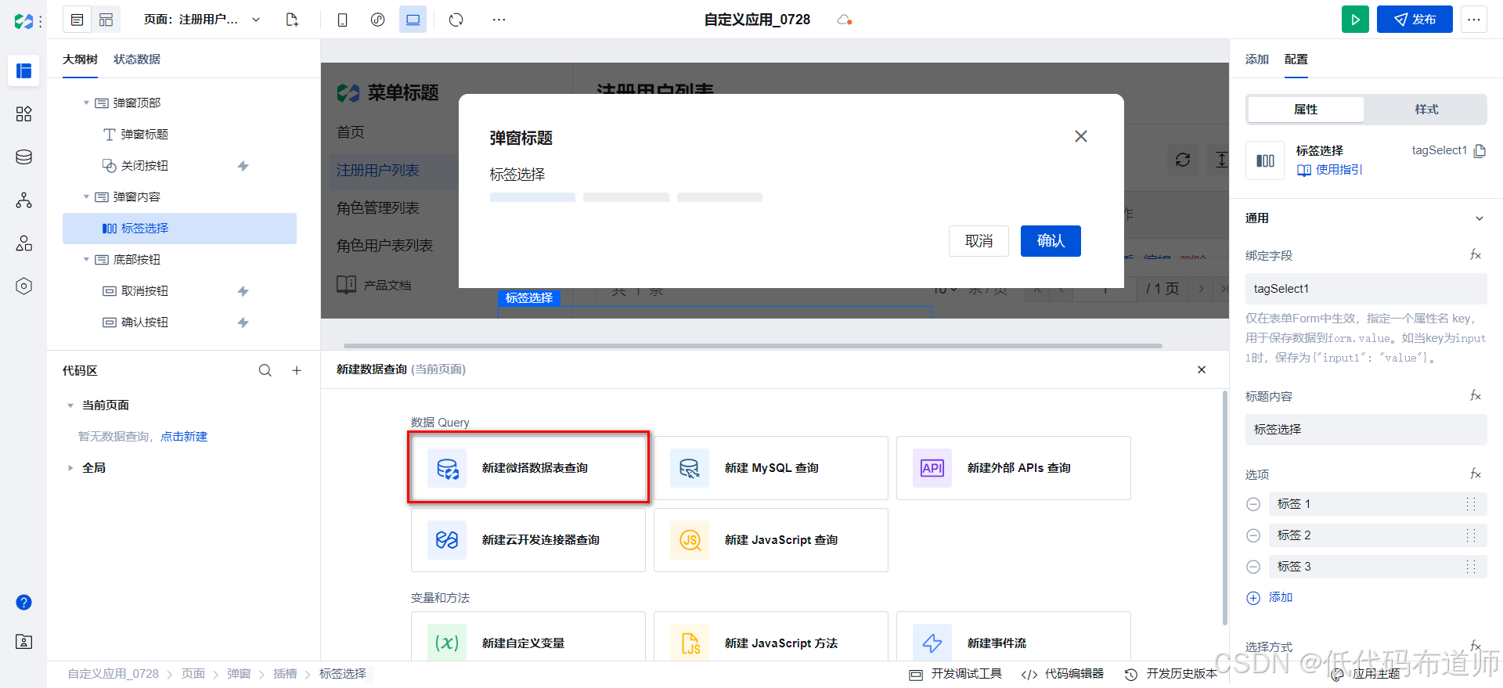Image resolution: width=1503 pixels, height=688 pixels.
Task: Collapse the 通用 section chevron
Action: click(1480, 218)
